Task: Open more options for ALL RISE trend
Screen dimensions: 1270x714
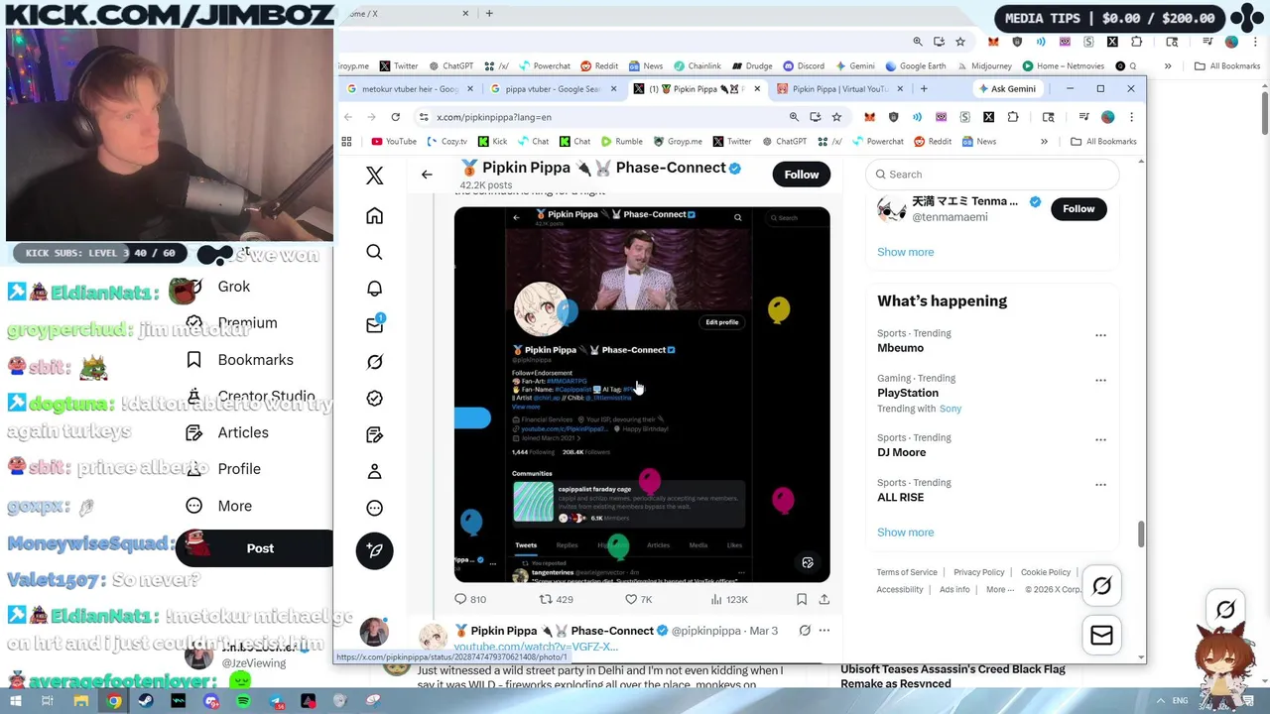Action: 1100,485
